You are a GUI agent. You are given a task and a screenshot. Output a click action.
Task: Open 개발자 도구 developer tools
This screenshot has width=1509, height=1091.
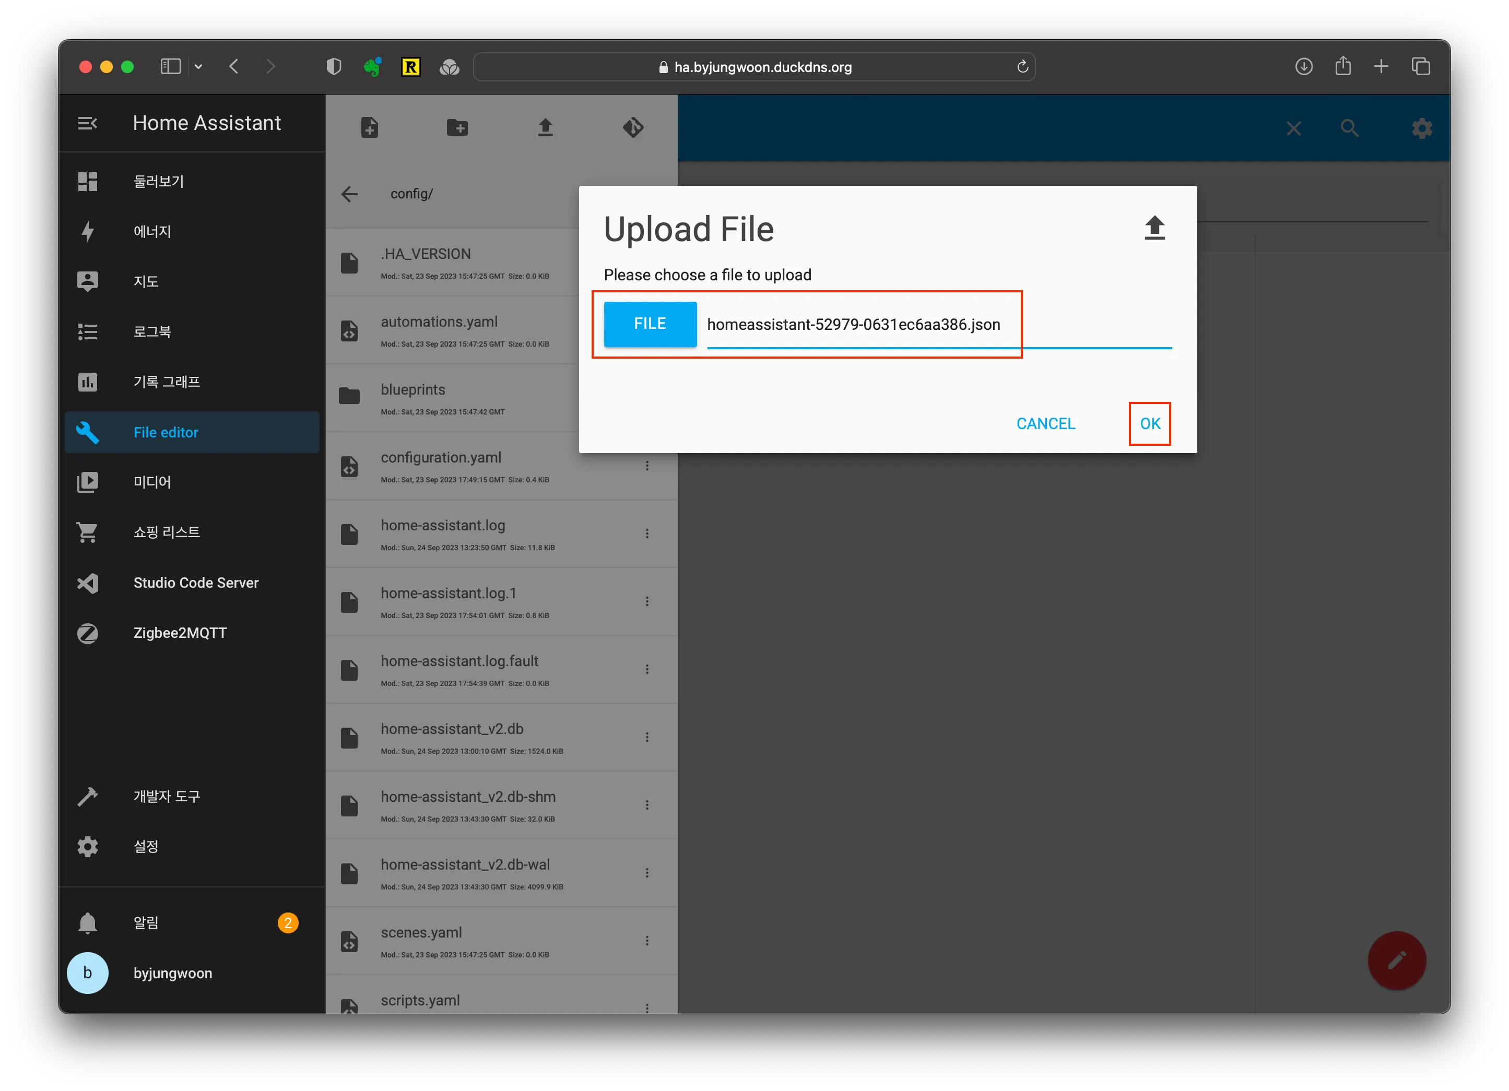pyautogui.click(x=192, y=796)
